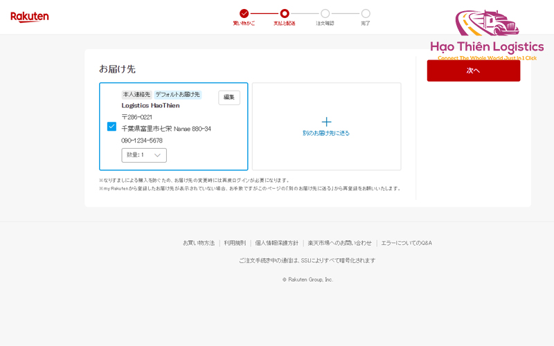Open the お買い物方法 footer link
The height and width of the screenshot is (346, 554).
(199, 243)
